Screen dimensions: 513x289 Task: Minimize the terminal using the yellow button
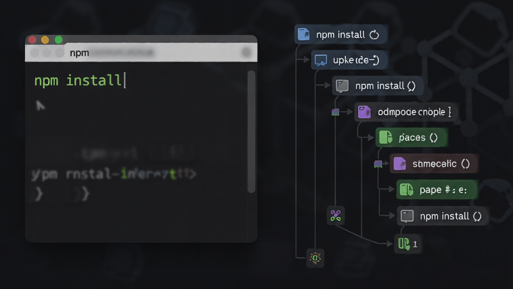[x=45, y=40]
